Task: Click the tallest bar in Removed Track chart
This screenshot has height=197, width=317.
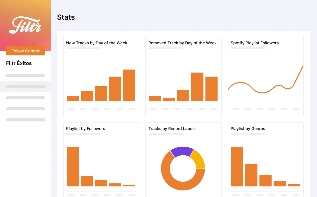Action: pyautogui.click(x=197, y=87)
